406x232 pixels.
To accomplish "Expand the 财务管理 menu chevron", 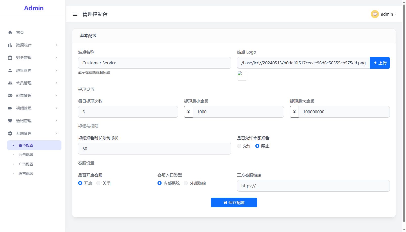I will point(56,58).
